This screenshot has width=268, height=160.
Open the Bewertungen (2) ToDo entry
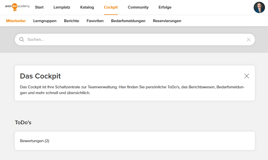coord(35,141)
